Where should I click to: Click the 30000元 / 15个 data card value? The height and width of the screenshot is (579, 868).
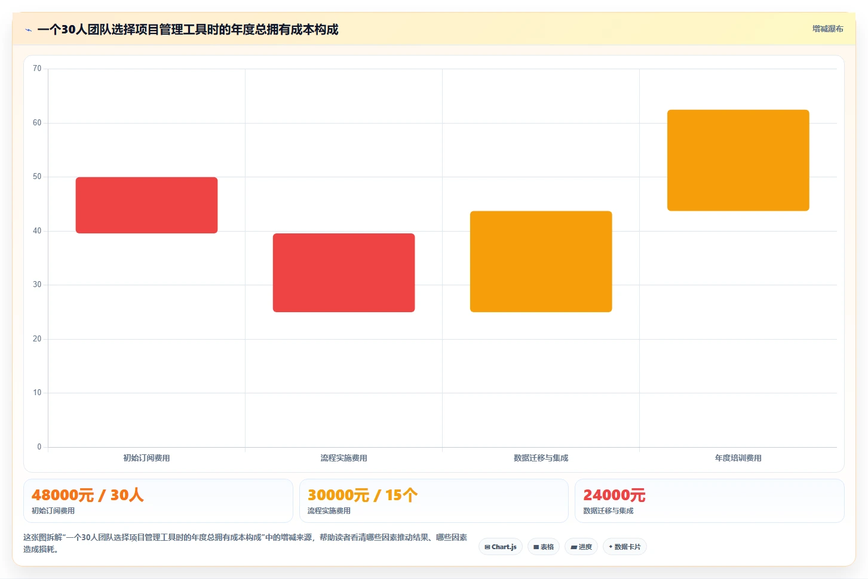(x=363, y=495)
